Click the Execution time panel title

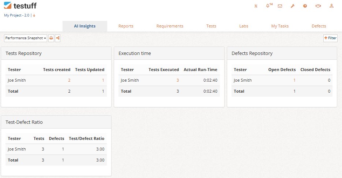[x=135, y=53]
